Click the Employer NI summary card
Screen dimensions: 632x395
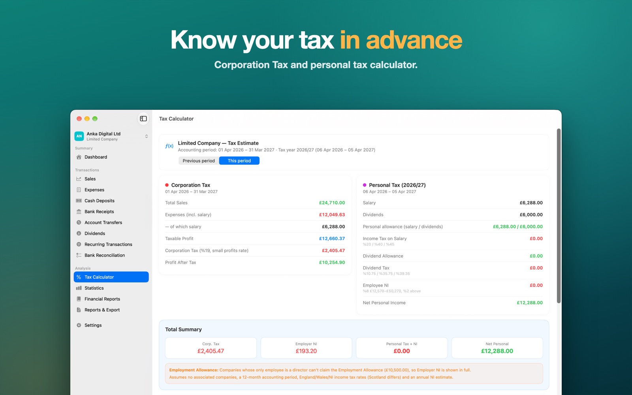(306, 348)
